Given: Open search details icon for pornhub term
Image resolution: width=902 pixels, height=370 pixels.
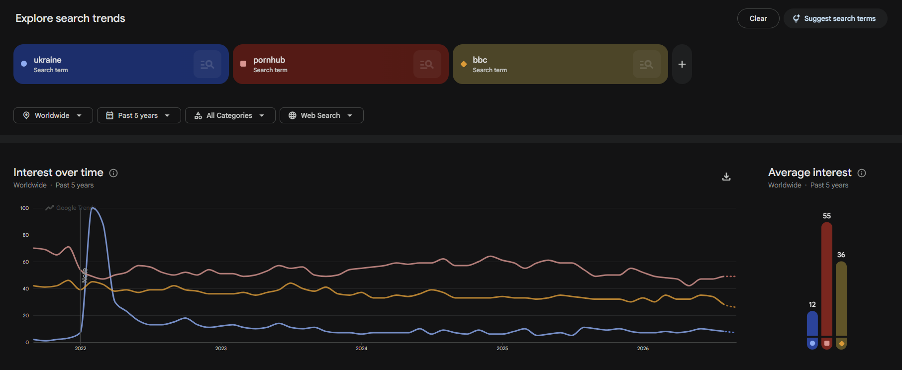Looking at the screenshot, I should pyautogui.click(x=427, y=64).
